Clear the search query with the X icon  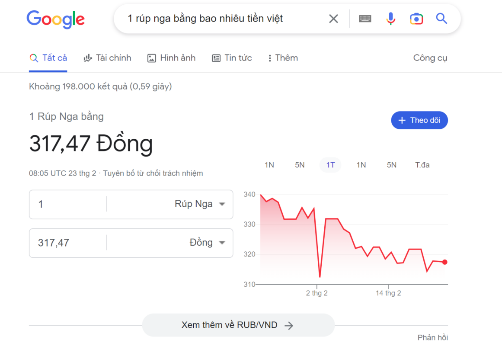333,18
